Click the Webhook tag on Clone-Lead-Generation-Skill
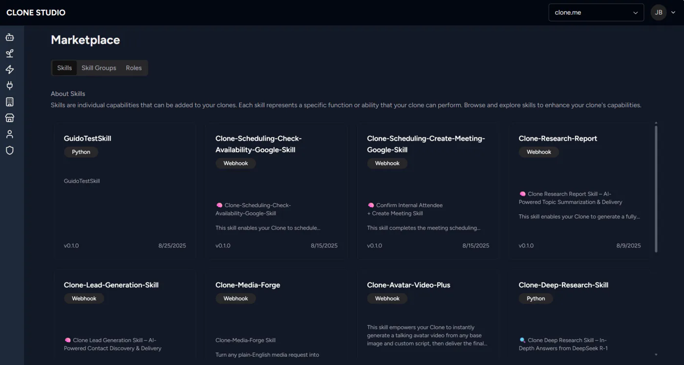The height and width of the screenshot is (365, 684). click(x=84, y=299)
